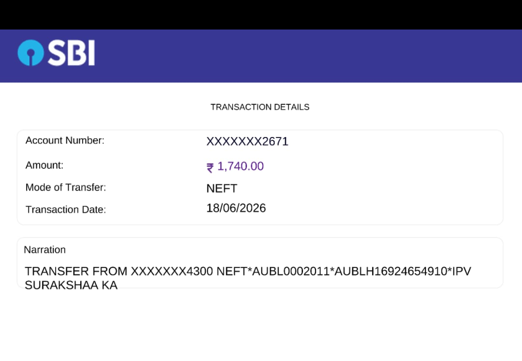Click the XXXXXXX4300 sender account in narration
The width and height of the screenshot is (522, 361).
click(172, 271)
